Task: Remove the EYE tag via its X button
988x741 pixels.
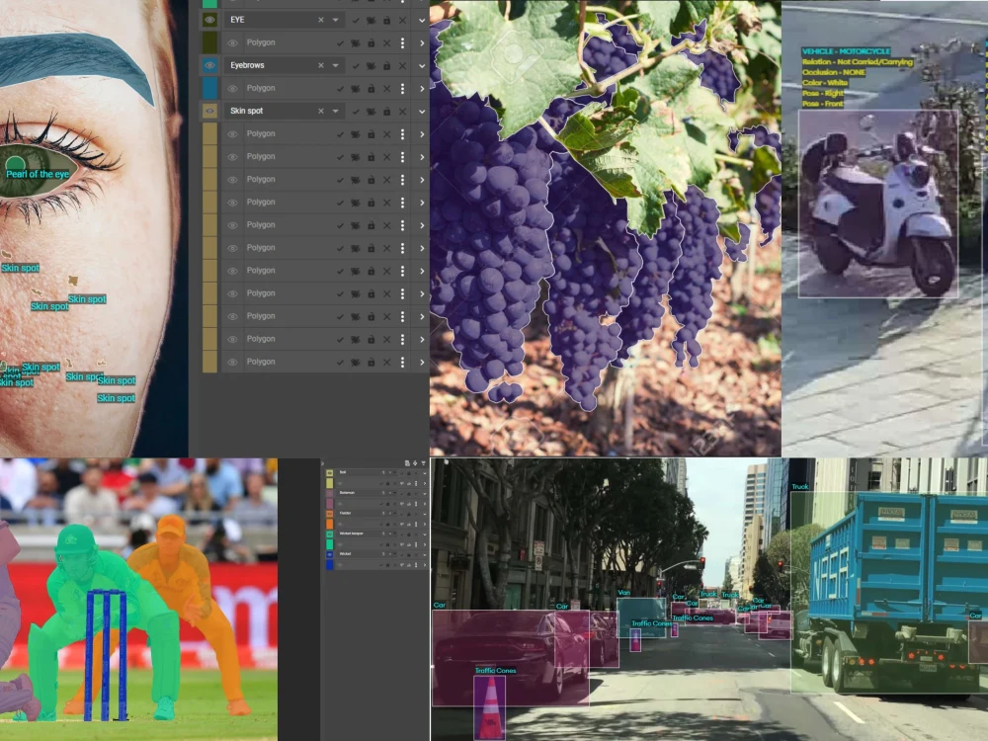Action: coord(321,20)
